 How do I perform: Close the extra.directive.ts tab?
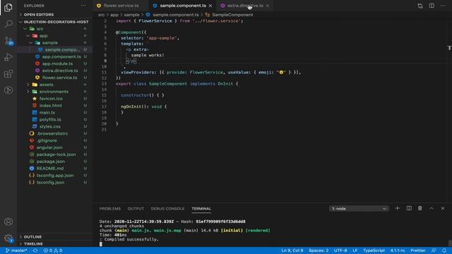pos(268,6)
